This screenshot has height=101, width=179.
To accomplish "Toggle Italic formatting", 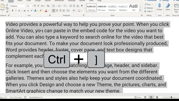I will pyautogui.click(x=16, y=11).
